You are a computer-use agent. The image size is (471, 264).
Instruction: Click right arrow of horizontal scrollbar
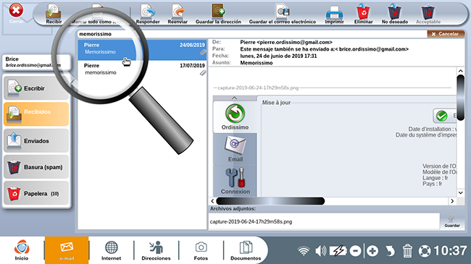pos(452,201)
